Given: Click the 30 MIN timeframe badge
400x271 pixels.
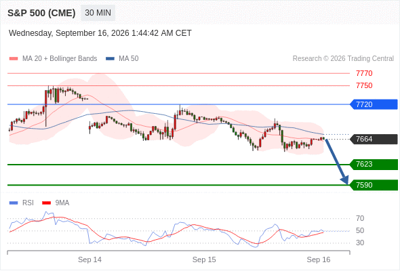Looking at the screenshot, I should tap(98, 13).
